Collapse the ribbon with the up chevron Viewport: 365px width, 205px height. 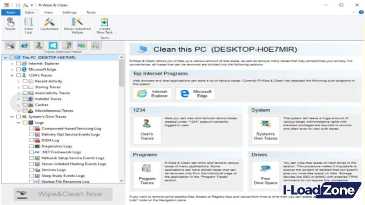coord(354,12)
